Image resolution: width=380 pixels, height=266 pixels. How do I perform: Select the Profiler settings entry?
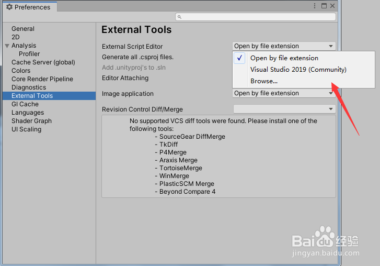(29, 54)
